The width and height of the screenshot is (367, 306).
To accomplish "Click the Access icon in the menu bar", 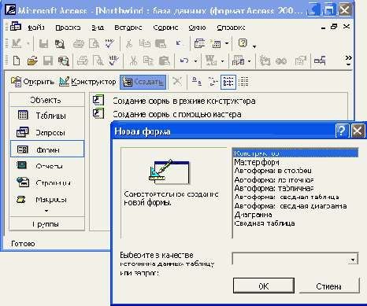I will (15, 27).
